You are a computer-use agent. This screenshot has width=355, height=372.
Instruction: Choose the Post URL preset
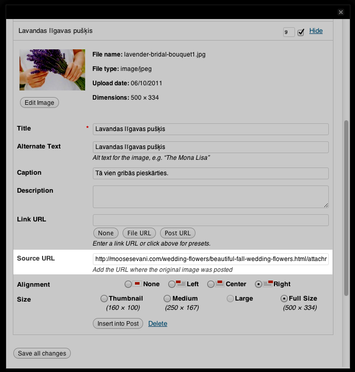pyautogui.click(x=177, y=233)
